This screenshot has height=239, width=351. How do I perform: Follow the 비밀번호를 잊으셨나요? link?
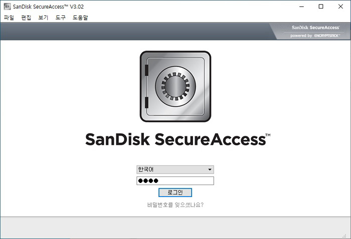coord(175,205)
